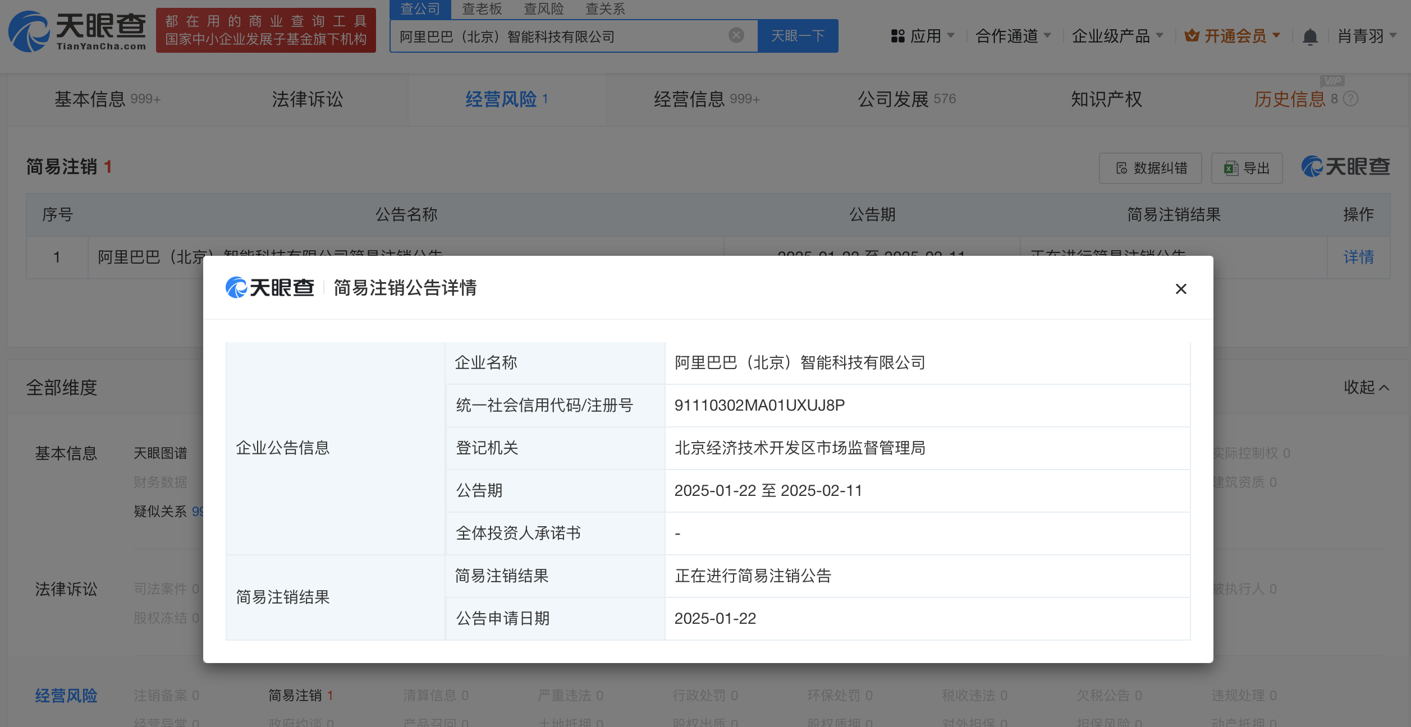This screenshot has width=1411, height=727.
Task: Collapse the 全部维度 panel via 收起
Action: pyautogui.click(x=1366, y=387)
